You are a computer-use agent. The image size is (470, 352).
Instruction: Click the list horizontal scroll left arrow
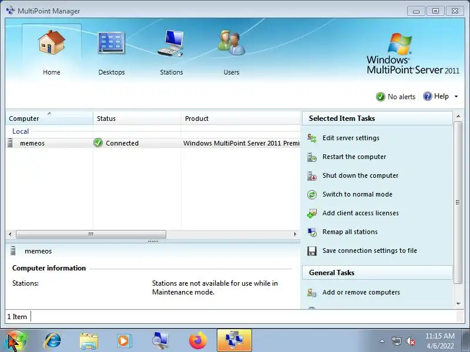click(x=10, y=234)
